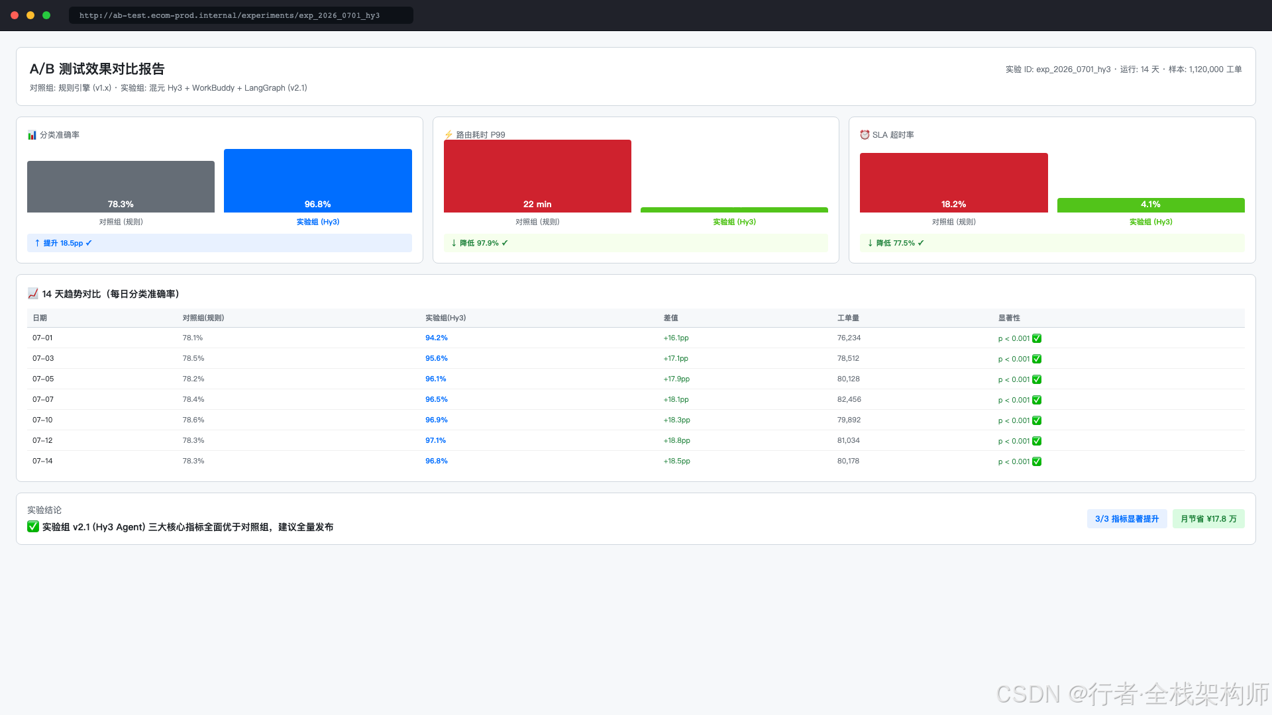
Task: Click the green check icon in 实验结论
Action: [x=33, y=527]
